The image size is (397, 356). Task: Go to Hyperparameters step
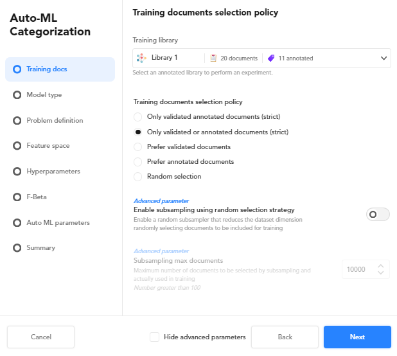53,172
